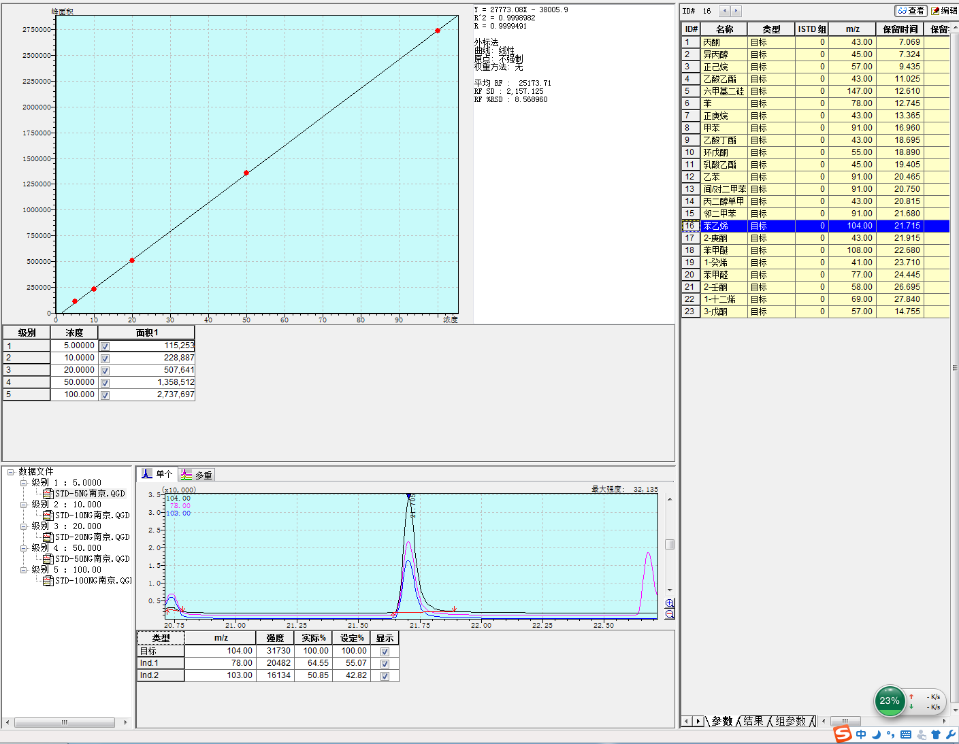Select compound row 丙酮

[x=815, y=42]
